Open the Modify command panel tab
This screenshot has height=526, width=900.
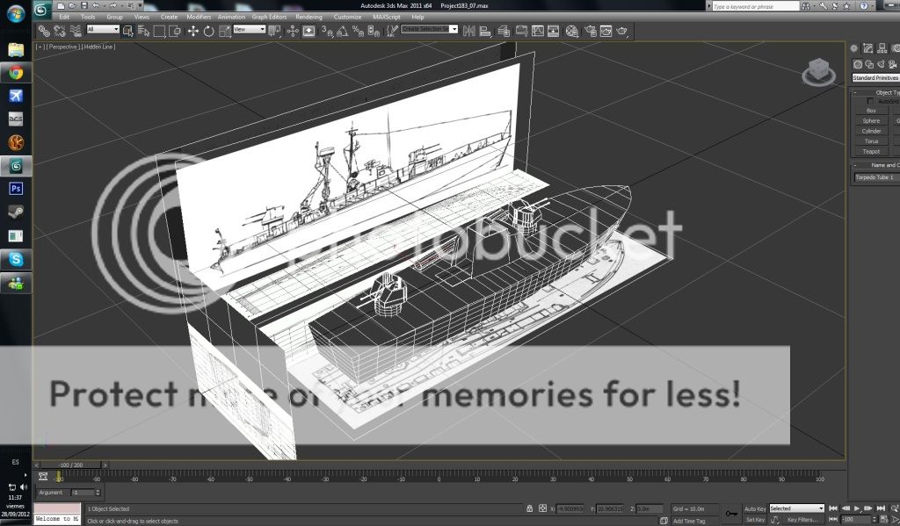tap(868, 48)
